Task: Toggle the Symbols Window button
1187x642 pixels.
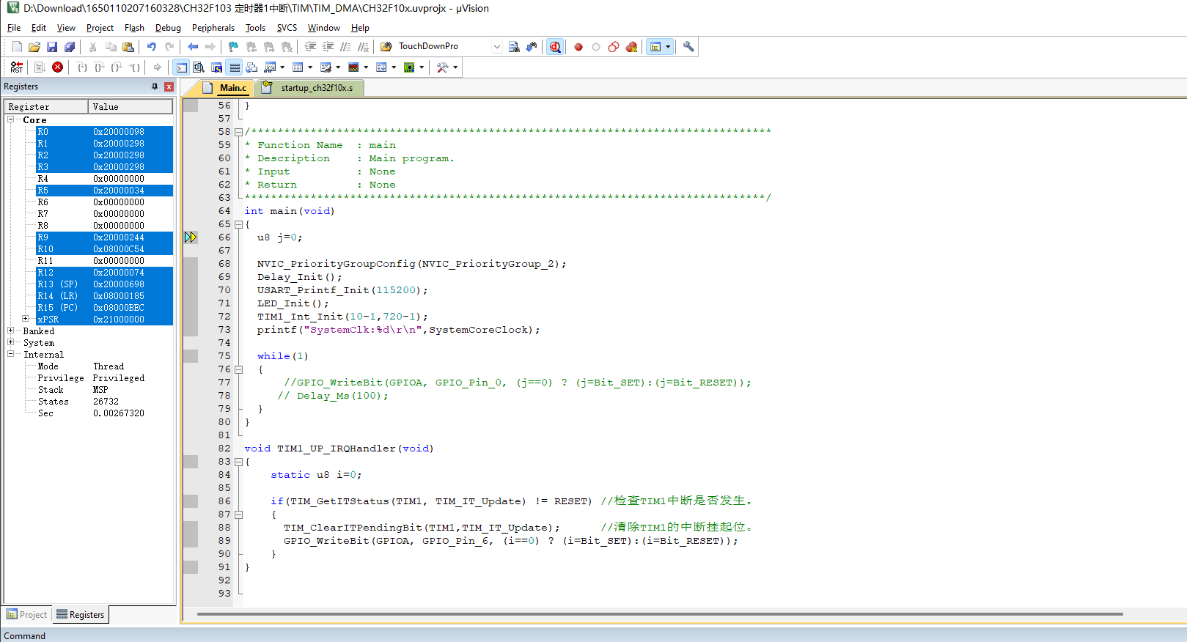Action: click(x=216, y=67)
